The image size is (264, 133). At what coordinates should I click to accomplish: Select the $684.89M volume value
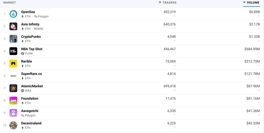coord(252,49)
